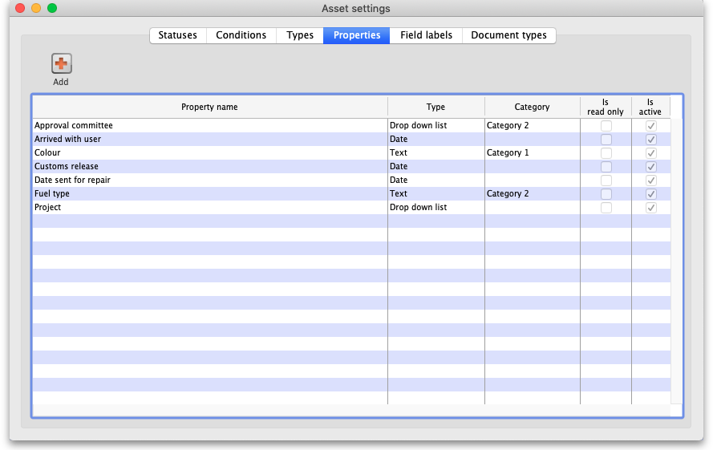The image size is (713, 450).
Task: Toggle read only for Approval committee
Action: tap(606, 126)
